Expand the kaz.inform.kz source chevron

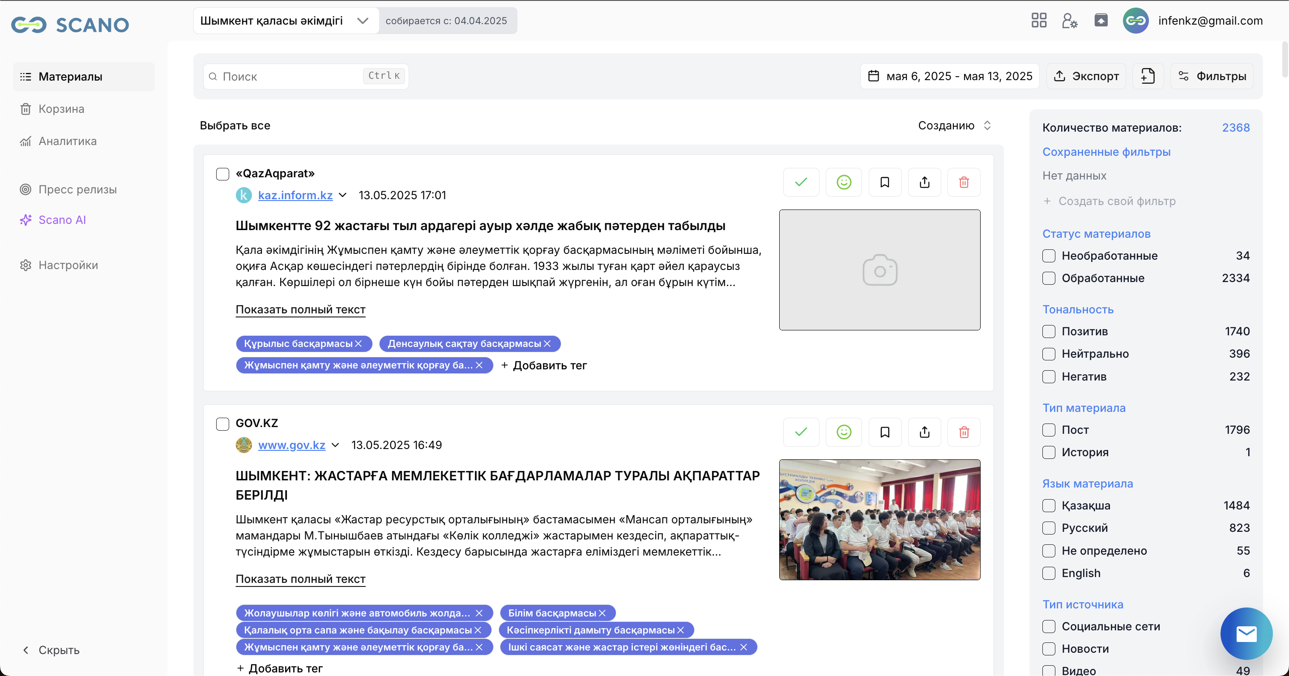point(343,195)
